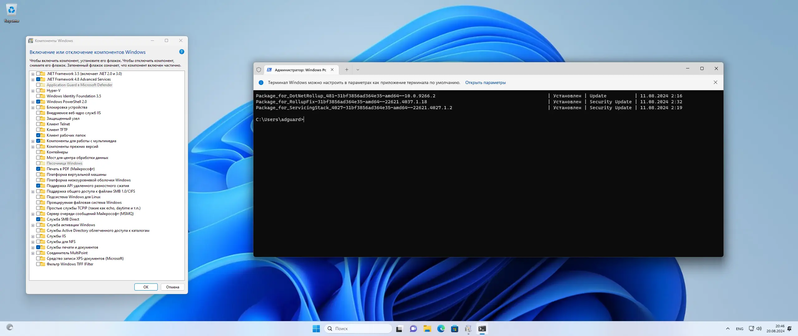Viewport: 798px width, 336px height.
Task: Click OK in Windows Components dialog
Action: click(x=146, y=287)
